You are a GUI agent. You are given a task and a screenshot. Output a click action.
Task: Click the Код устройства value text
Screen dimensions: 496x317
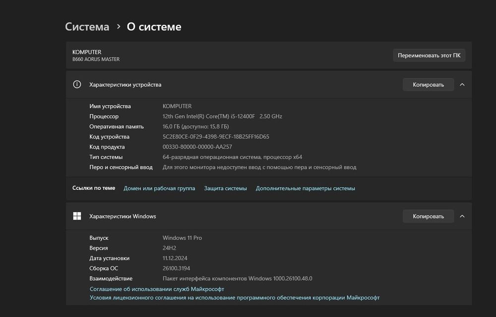point(216,137)
